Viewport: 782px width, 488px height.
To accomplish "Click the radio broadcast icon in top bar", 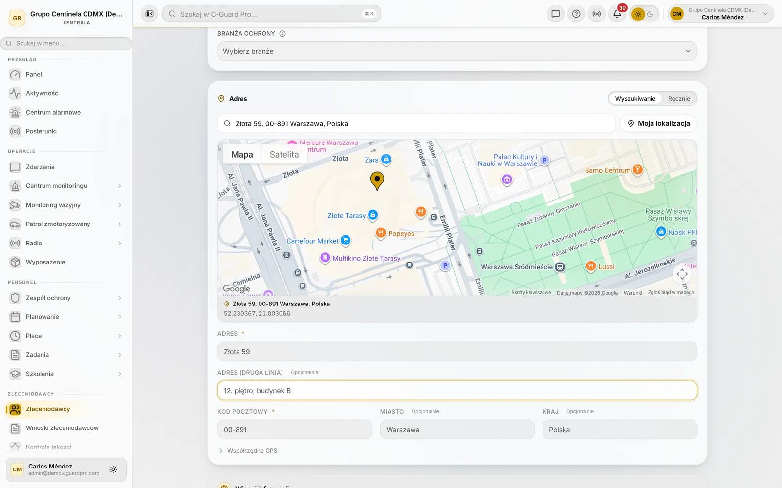I will click(597, 14).
